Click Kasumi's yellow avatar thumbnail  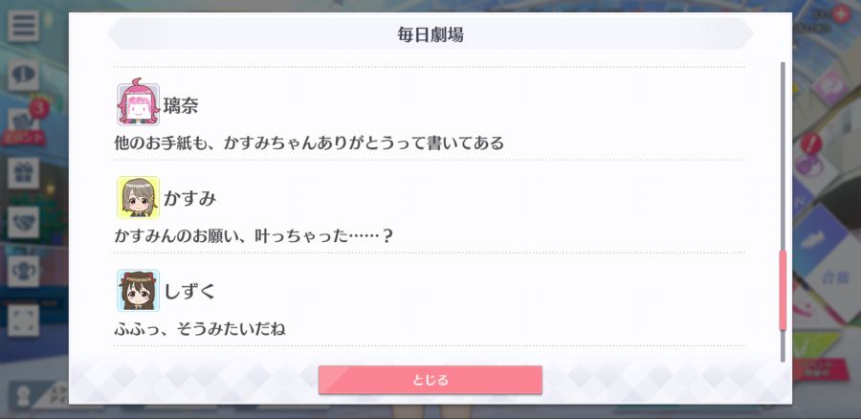(139, 198)
